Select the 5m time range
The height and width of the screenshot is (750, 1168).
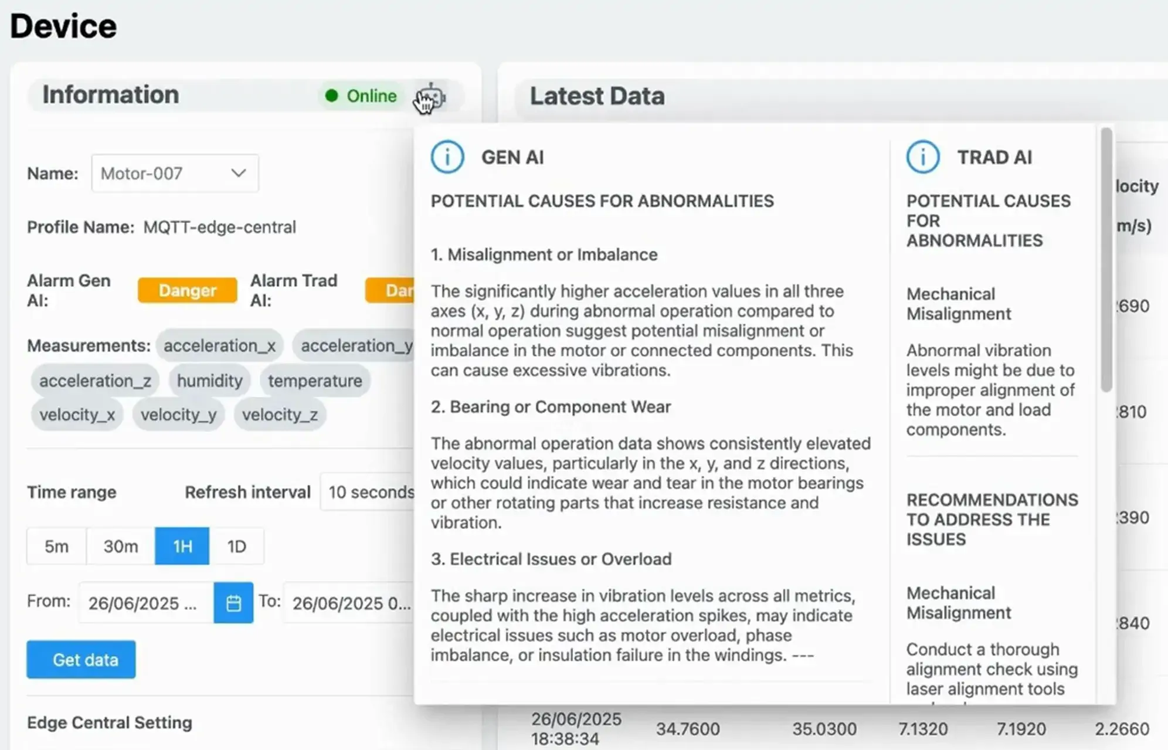[56, 547]
